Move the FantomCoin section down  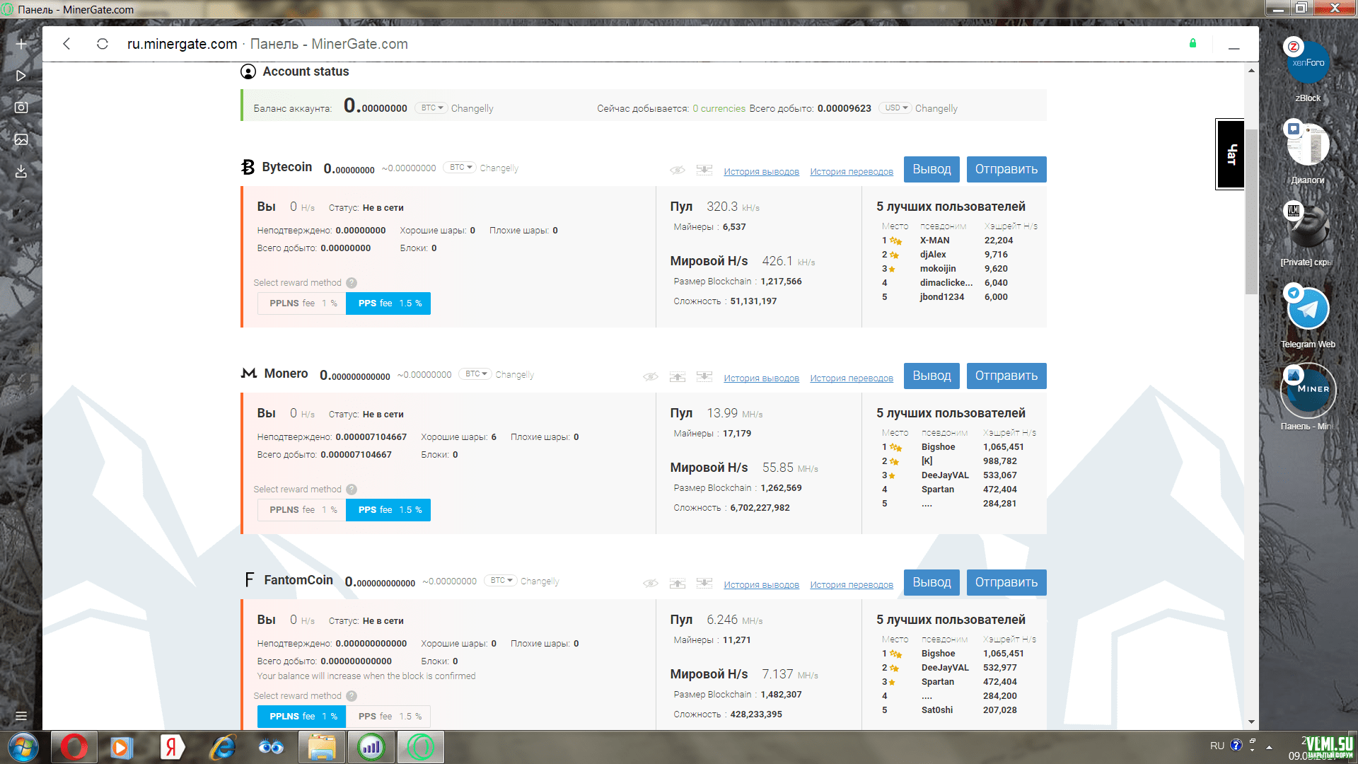(x=704, y=583)
